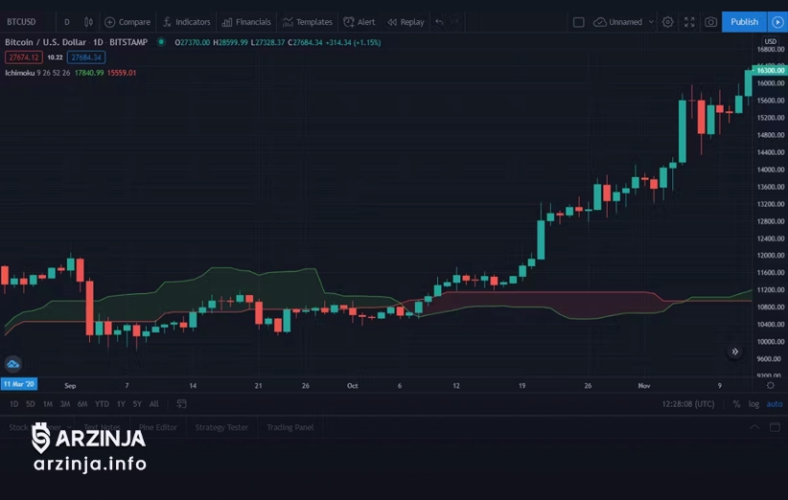This screenshot has height=500, width=788.
Task: Enter fullscreen mode
Action: coord(689,22)
